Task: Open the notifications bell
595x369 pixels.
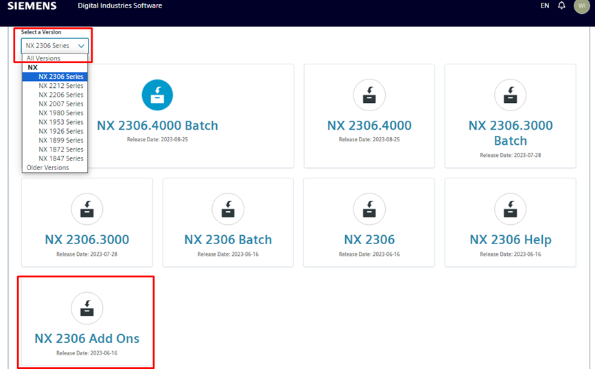Action: pyautogui.click(x=561, y=5)
